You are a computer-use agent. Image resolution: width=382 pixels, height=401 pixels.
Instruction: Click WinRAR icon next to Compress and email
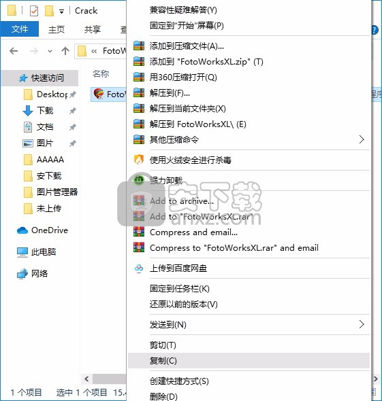139,232
